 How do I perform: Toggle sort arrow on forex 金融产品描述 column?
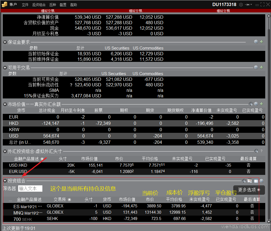pyautogui.click(x=42, y=159)
